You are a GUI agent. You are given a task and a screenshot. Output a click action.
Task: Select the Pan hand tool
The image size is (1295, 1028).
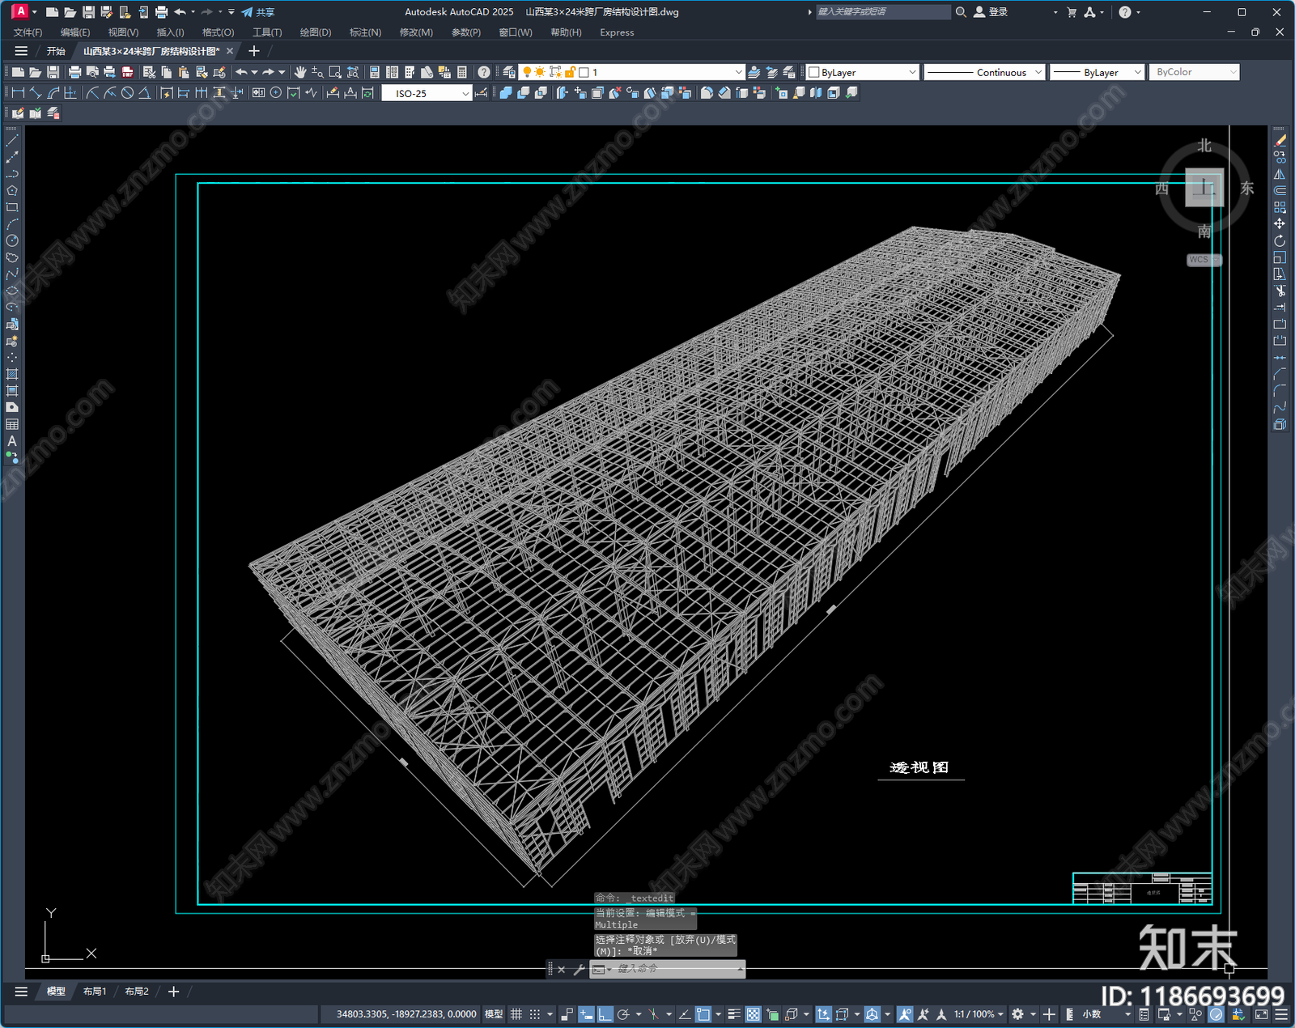tap(300, 72)
